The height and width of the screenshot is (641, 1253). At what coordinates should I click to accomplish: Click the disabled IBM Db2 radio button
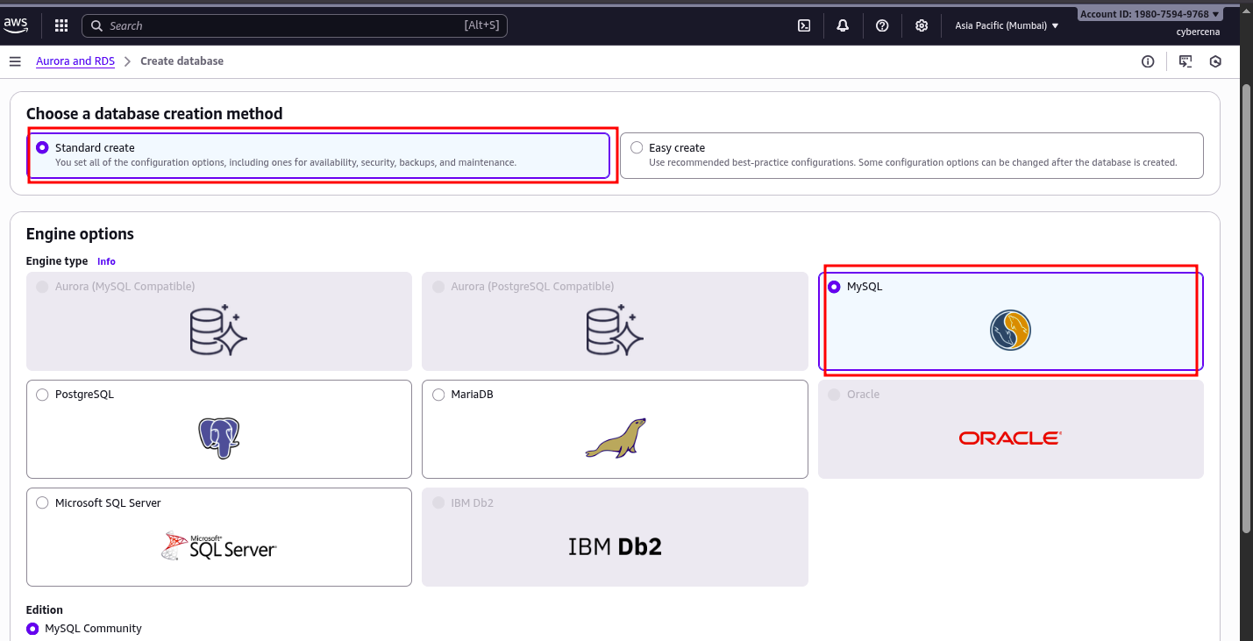(438, 502)
